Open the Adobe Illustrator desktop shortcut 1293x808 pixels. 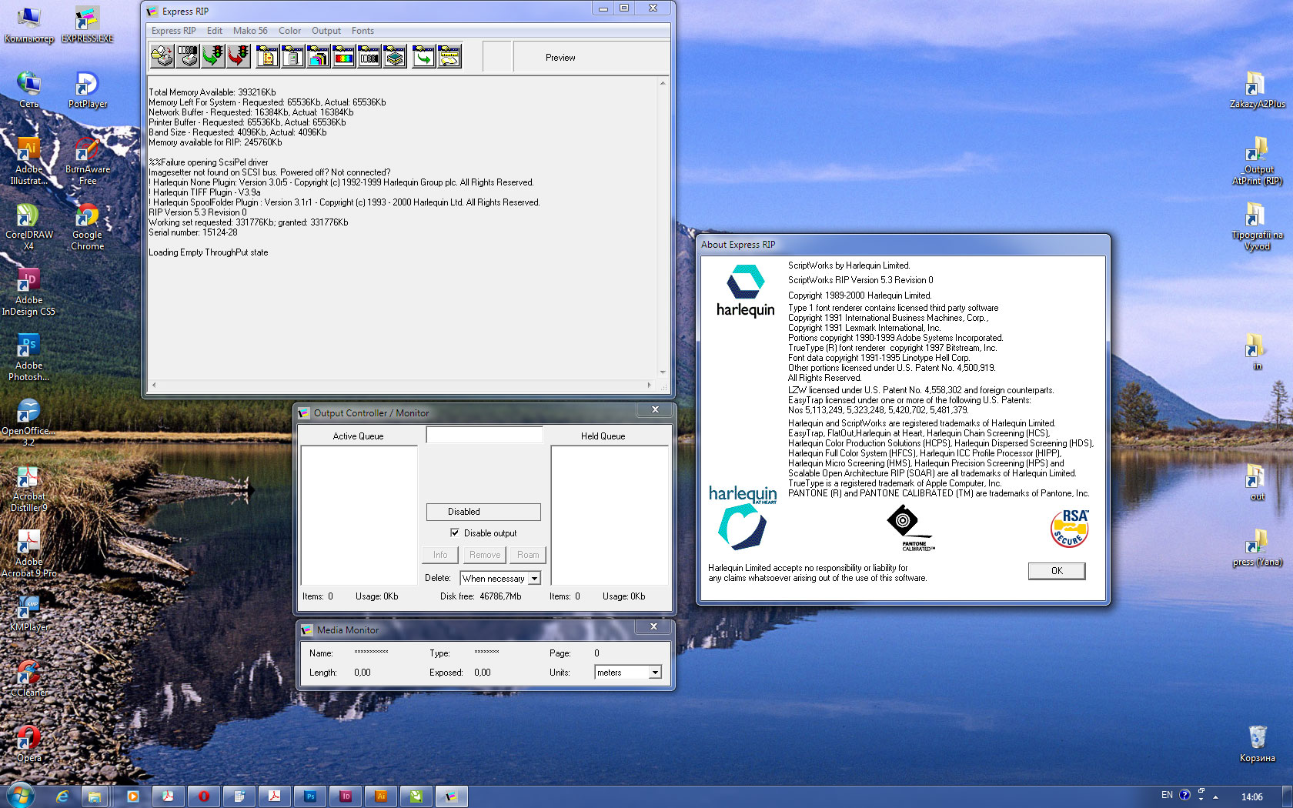28,162
